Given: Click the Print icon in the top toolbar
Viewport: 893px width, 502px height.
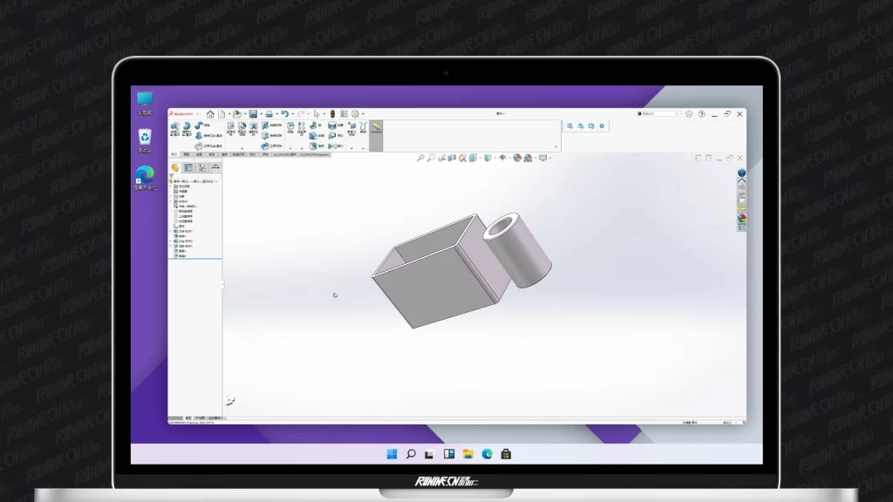Looking at the screenshot, I should 269,114.
